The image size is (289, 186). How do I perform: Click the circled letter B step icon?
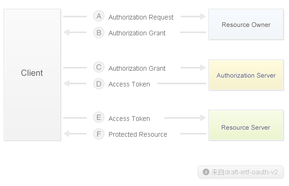98,33
